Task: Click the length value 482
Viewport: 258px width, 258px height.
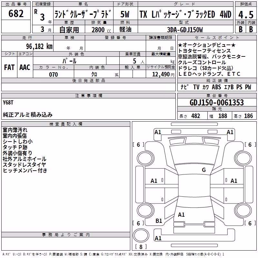Action: tap(196, 116)
